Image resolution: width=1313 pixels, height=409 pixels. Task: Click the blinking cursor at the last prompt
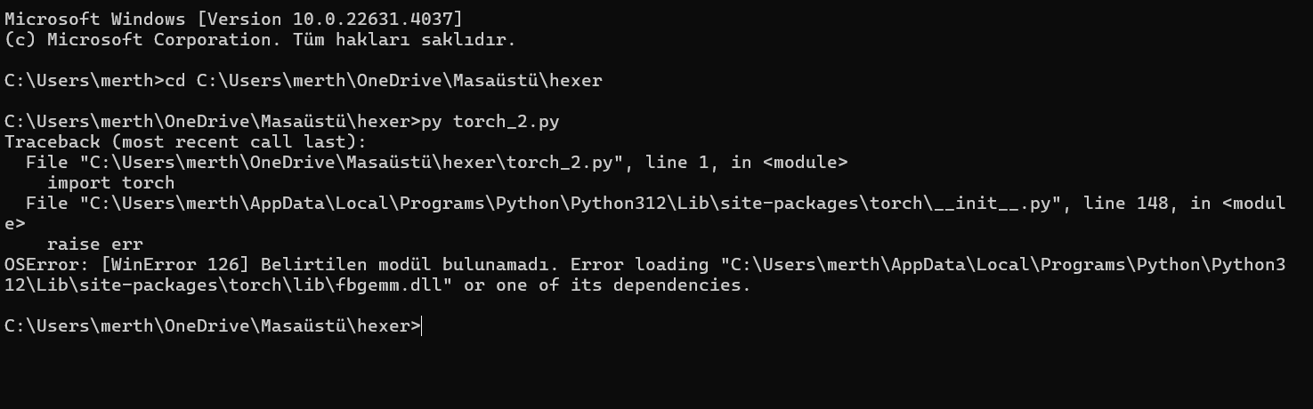[x=423, y=326]
